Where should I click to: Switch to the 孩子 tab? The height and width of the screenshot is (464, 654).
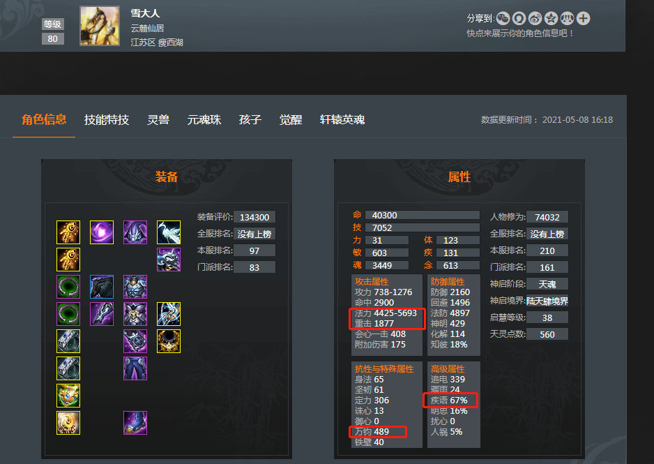pyautogui.click(x=250, y=120)
